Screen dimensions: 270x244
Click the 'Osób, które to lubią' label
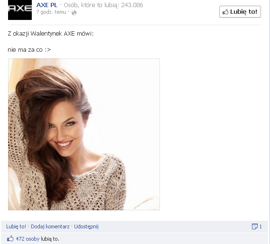[92, 5]
